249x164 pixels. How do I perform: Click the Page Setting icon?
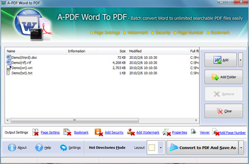(x=35, y=132)
